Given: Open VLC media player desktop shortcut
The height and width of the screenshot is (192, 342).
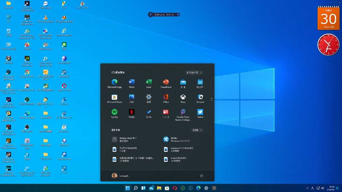Looking at the screenshot, I should [45, 18].
